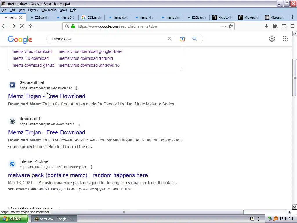Open the Downloads arrow panel
This screenshot has width=297, height=223.
click(266, 26)
